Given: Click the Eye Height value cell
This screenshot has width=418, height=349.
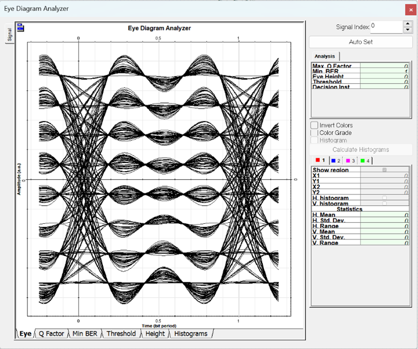Looking at the screenshot, I should [x=384, y=76].
